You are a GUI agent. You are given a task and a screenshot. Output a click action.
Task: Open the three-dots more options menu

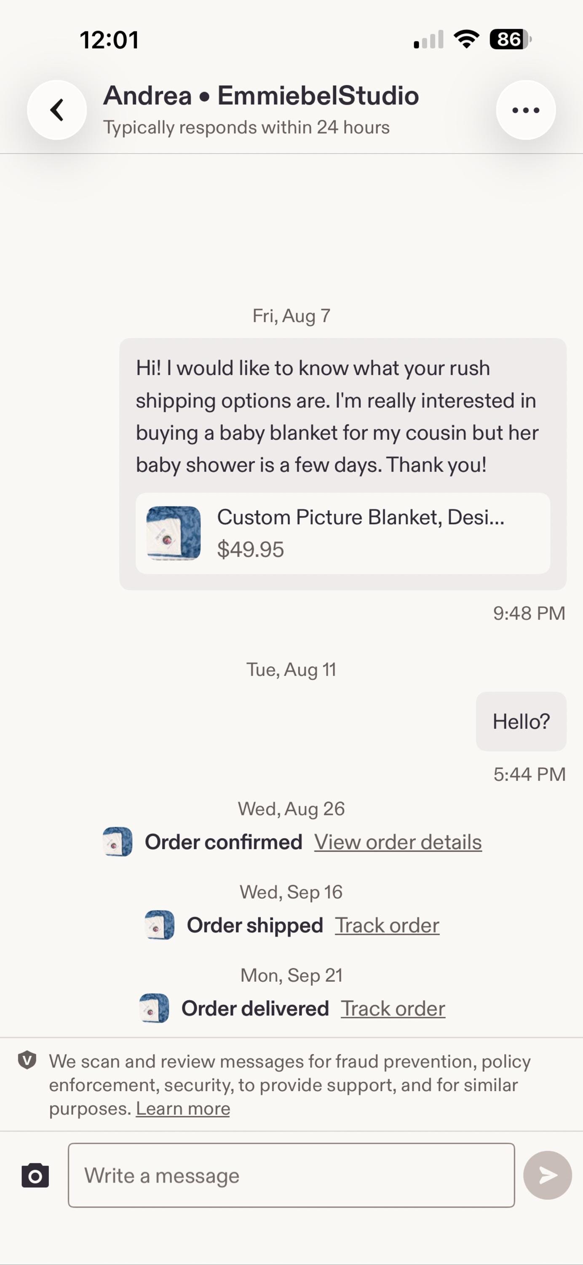(x=526, y=110)
